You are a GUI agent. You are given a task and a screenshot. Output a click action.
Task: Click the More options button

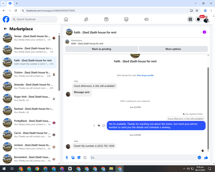point(173,49)
